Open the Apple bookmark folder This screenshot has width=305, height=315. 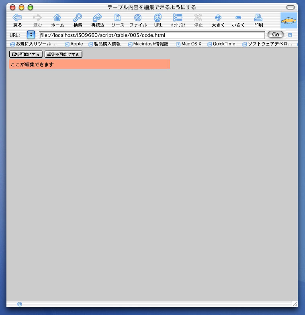[x=74, y=44]
